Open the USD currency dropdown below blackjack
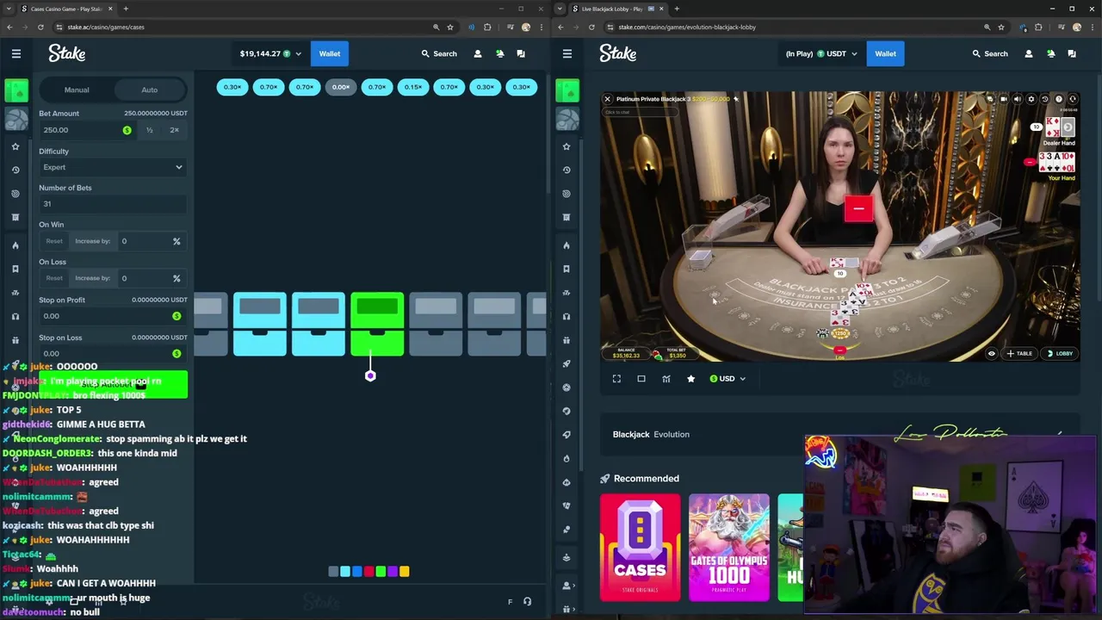This screenshot has height=620, width=1102. point(727,379)
